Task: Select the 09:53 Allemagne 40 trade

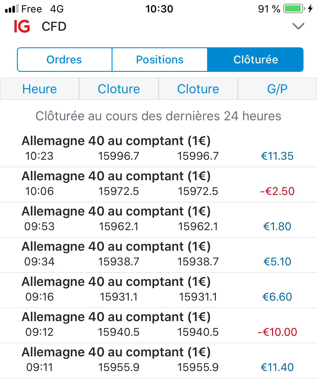Action: click(x=158, y=219)
